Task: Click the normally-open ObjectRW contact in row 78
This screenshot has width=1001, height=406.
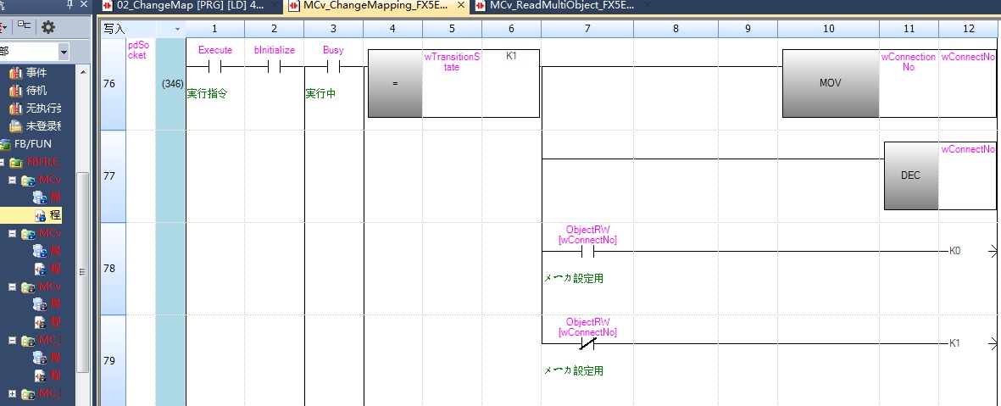Action: point(587,252)
